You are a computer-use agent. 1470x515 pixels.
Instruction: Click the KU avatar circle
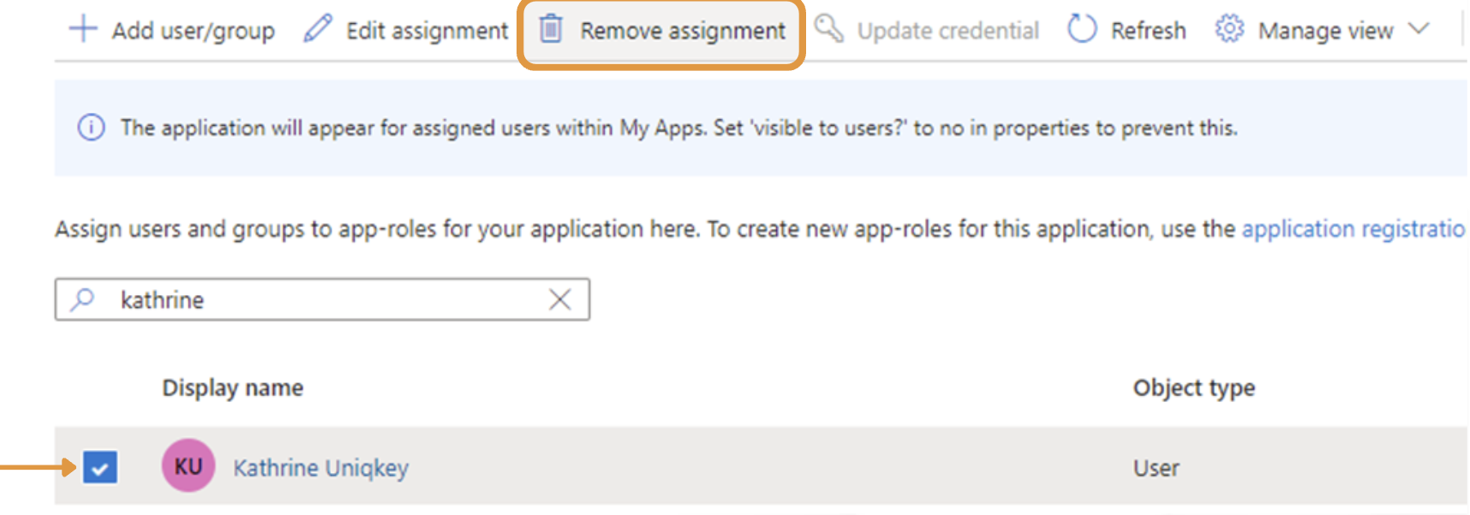click(188, 465)
